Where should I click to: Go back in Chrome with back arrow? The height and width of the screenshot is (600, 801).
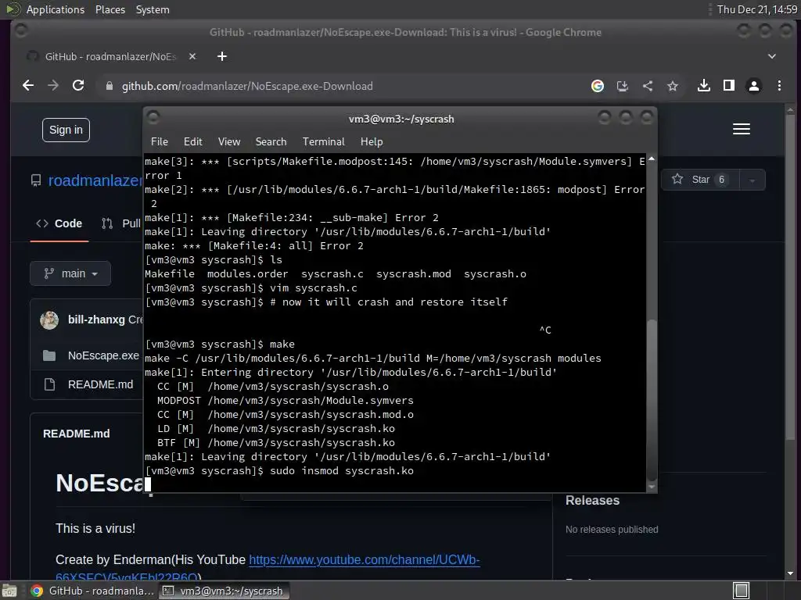pyautogui.click(x=28, y=86)
